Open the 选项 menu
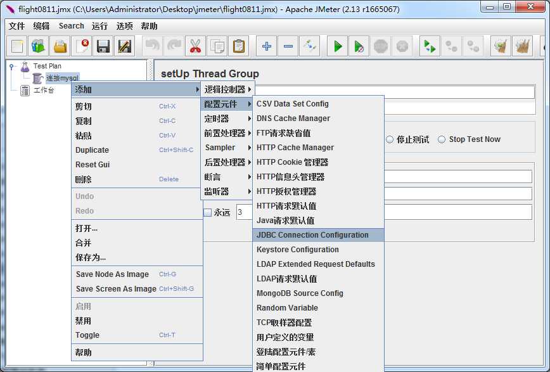 pos(125,26)
